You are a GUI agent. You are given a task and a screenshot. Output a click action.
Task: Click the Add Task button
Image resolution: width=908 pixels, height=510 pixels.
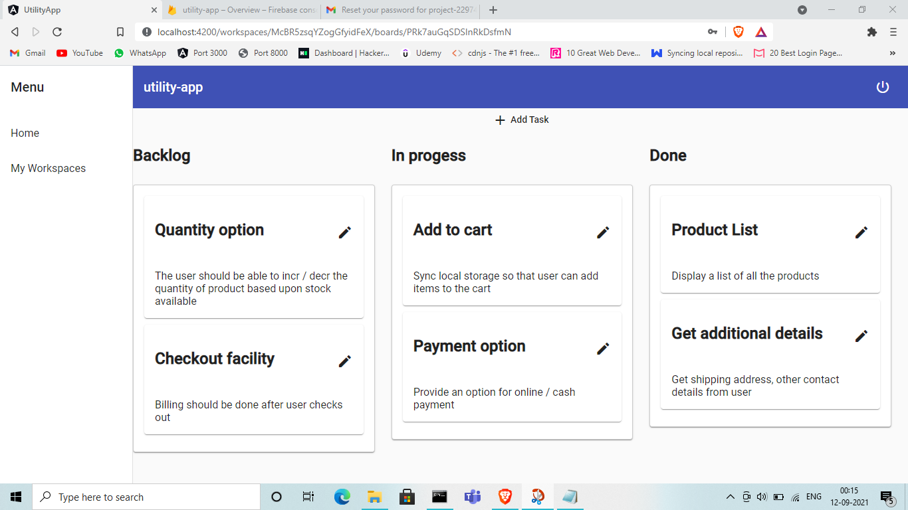click(522, 120)
